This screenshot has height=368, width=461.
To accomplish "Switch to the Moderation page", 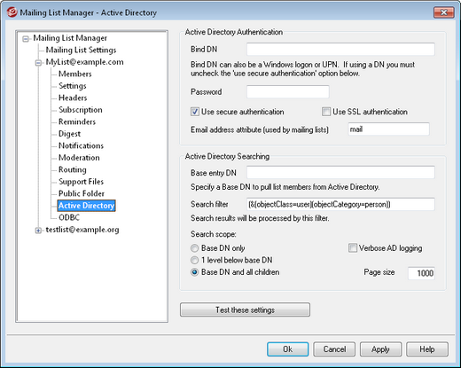I will 79,158.
